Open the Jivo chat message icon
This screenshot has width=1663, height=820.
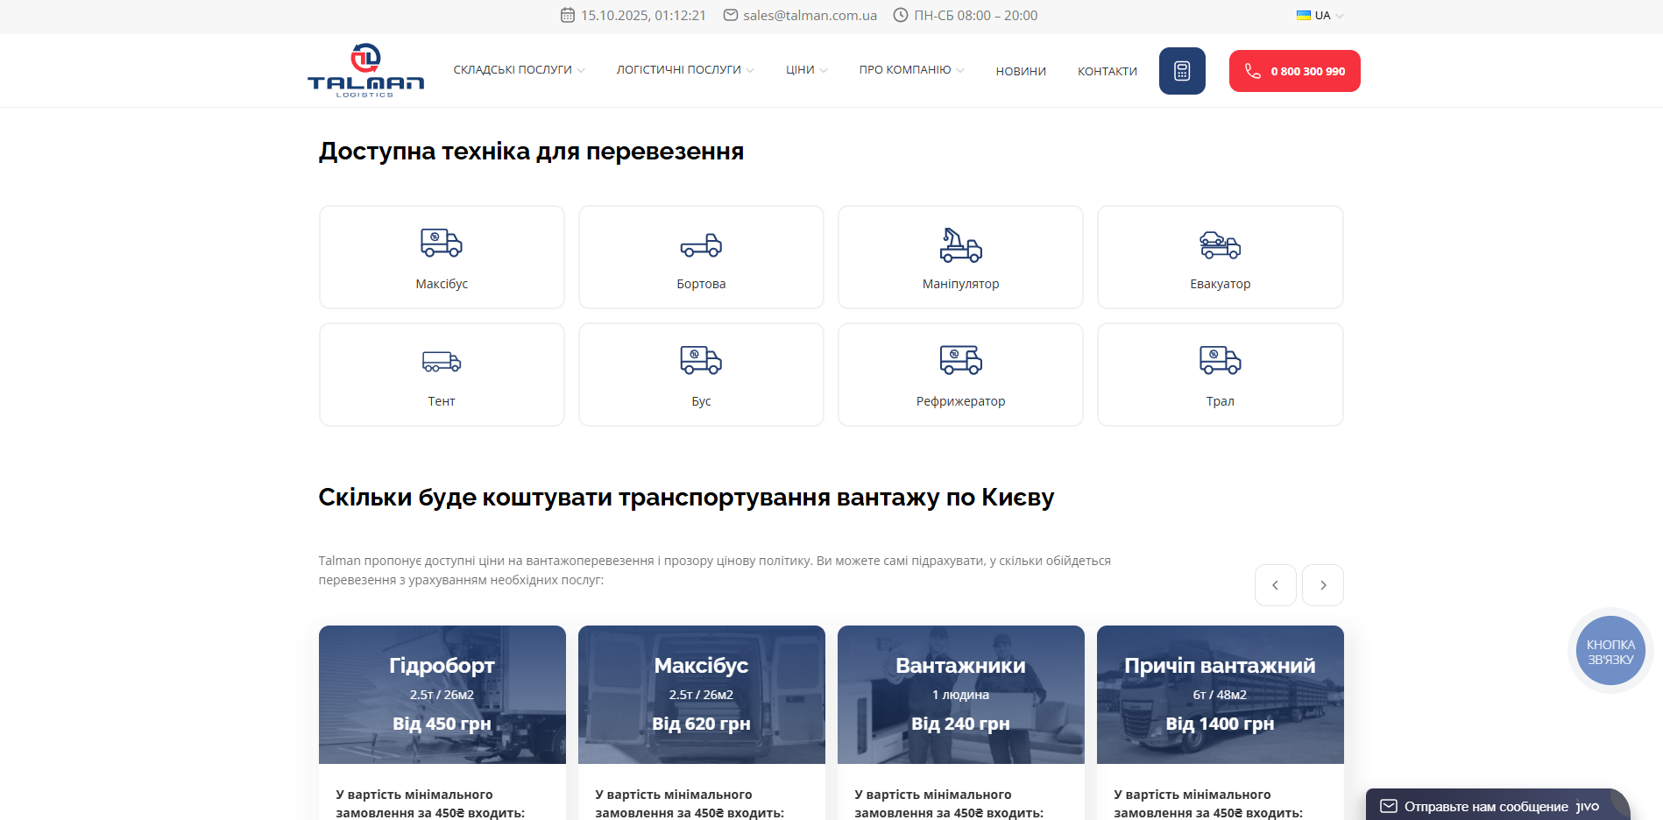[x=1389, y=806]
